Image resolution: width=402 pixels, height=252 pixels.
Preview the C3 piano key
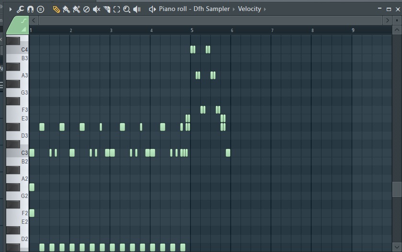17,153
